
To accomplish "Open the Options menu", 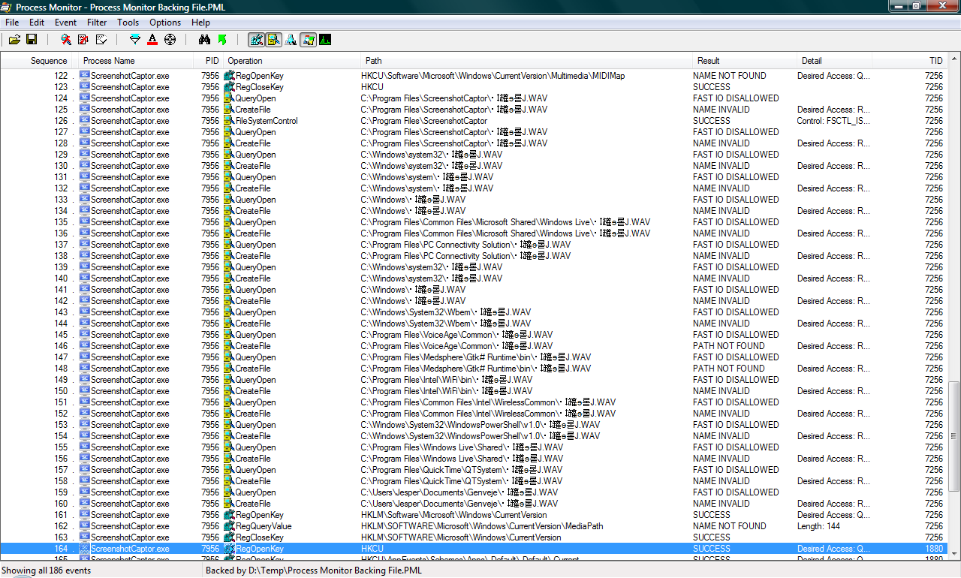I will click(x=165, y=23).
